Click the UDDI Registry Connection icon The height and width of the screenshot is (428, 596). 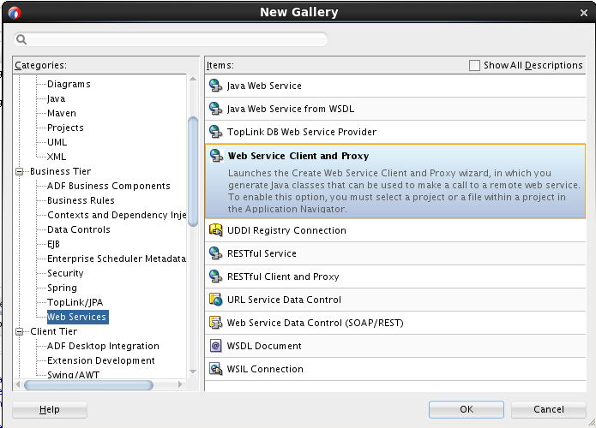[x=215, y=230]
